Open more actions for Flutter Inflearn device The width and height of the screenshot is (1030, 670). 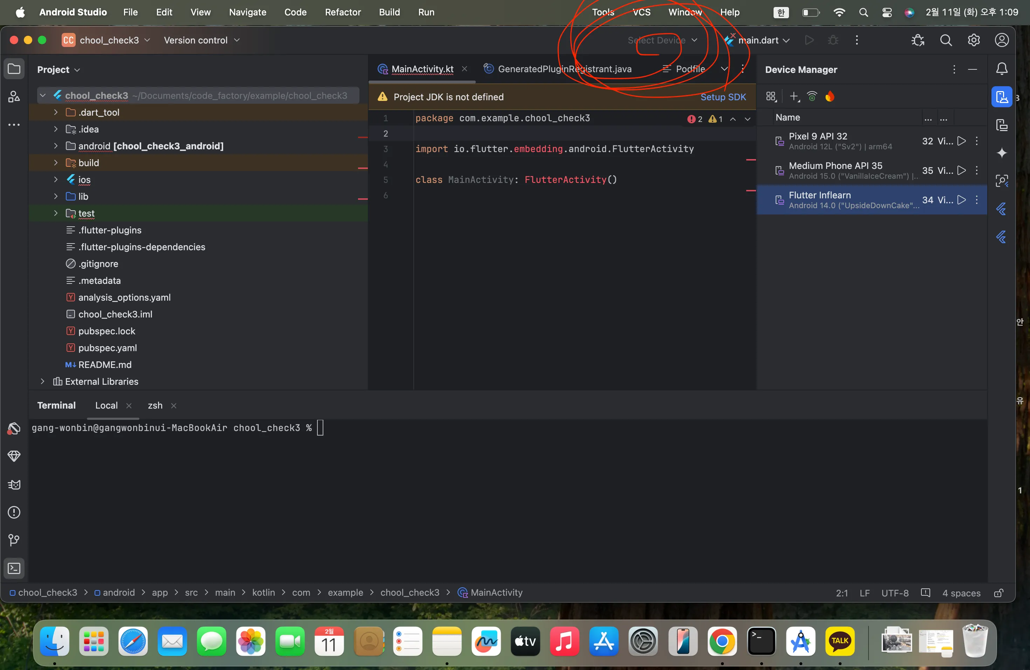[977, 200]
